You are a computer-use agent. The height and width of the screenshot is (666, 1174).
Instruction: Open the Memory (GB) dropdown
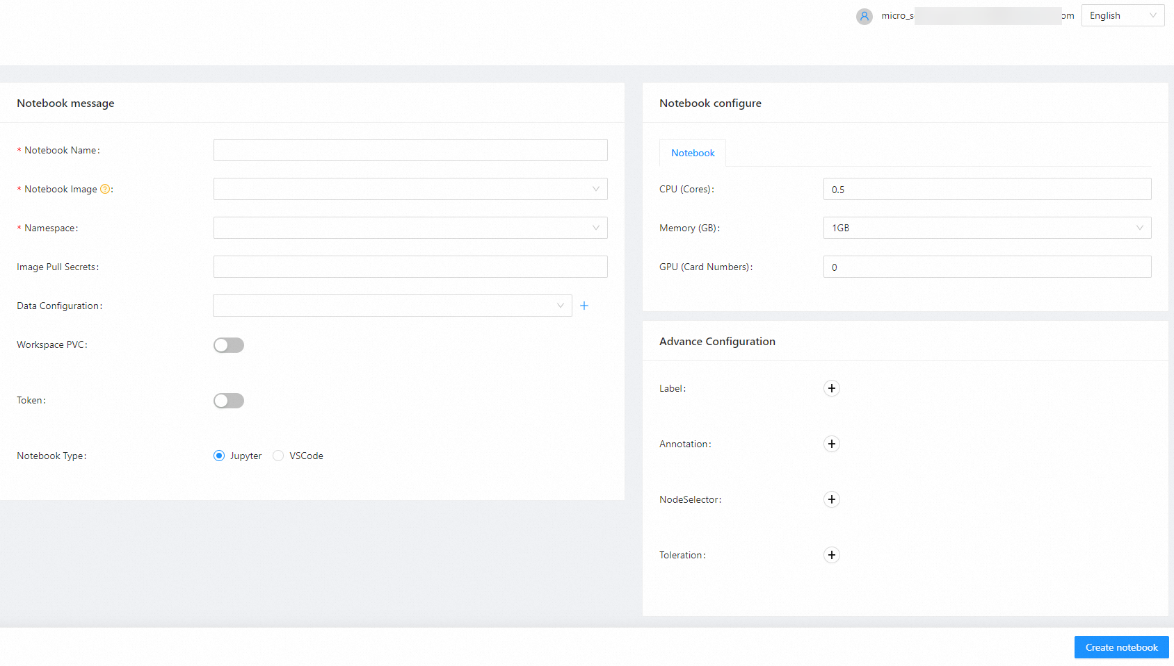[x=986, y=227]
